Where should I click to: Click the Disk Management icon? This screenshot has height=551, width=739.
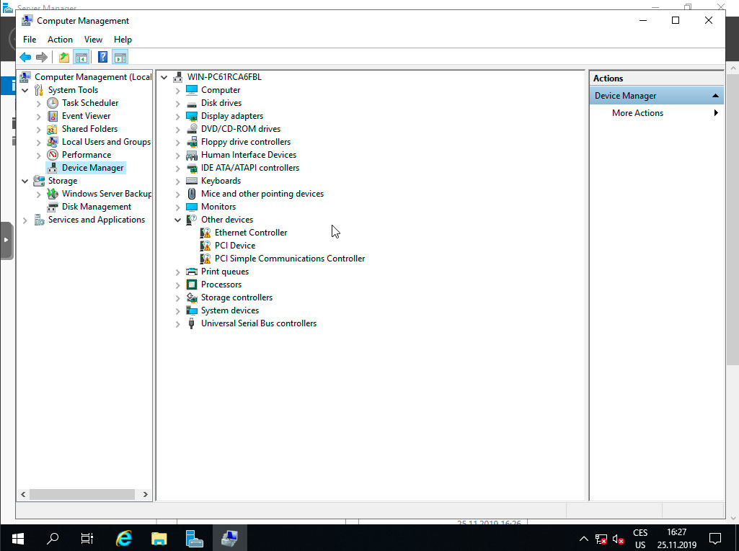coord(52,207)
